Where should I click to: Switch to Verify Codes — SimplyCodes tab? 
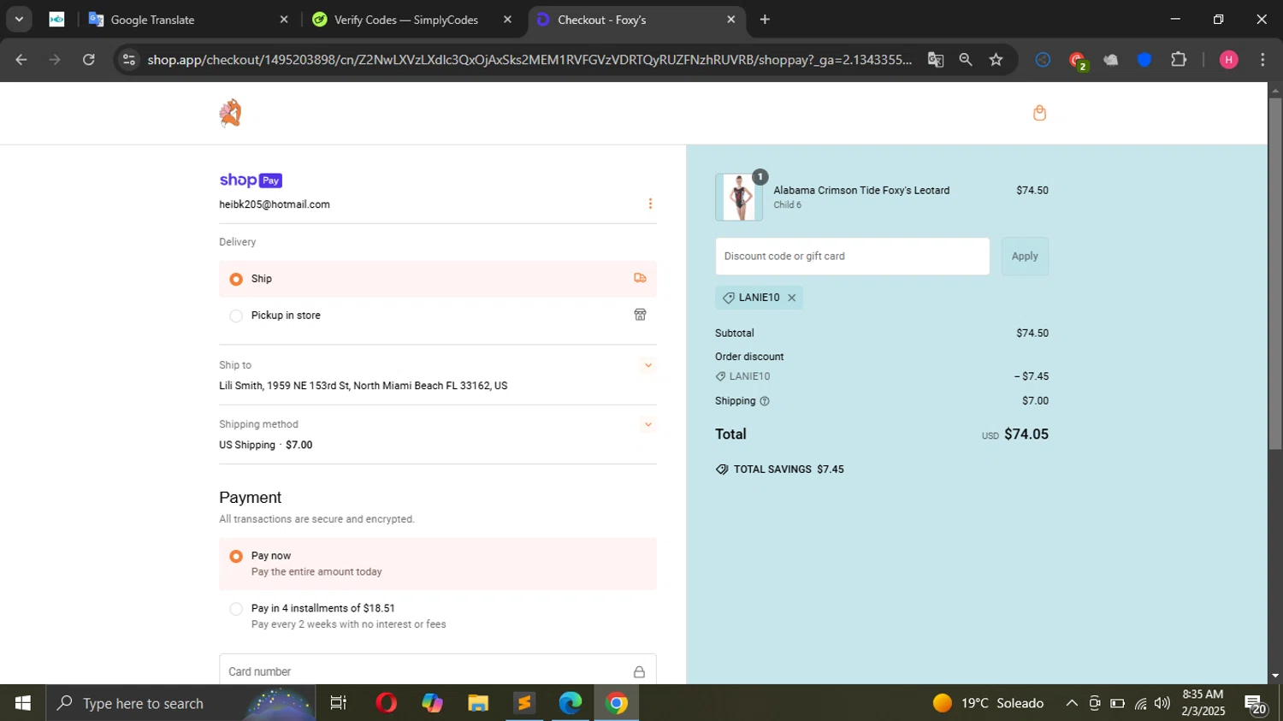(413, 20)
